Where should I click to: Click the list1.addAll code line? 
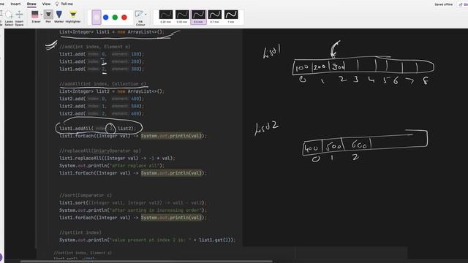(x=97, y=129)
